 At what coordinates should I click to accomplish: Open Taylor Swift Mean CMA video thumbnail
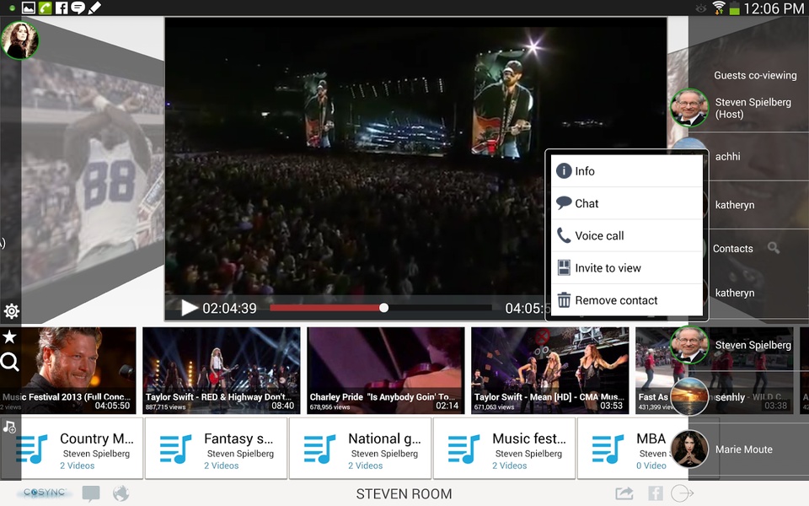pyautogui.click(x=550, y=370)
